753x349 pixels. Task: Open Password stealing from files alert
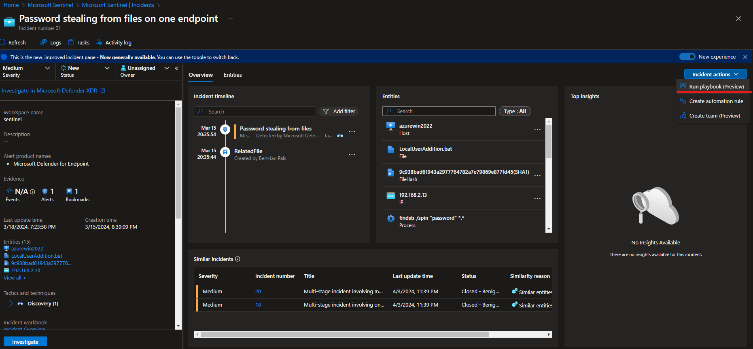[x=276, y=128]
